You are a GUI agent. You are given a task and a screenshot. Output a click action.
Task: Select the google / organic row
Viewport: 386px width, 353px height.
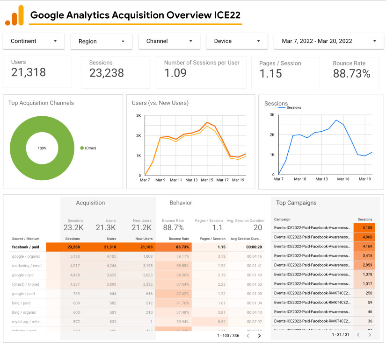point(26,256)
